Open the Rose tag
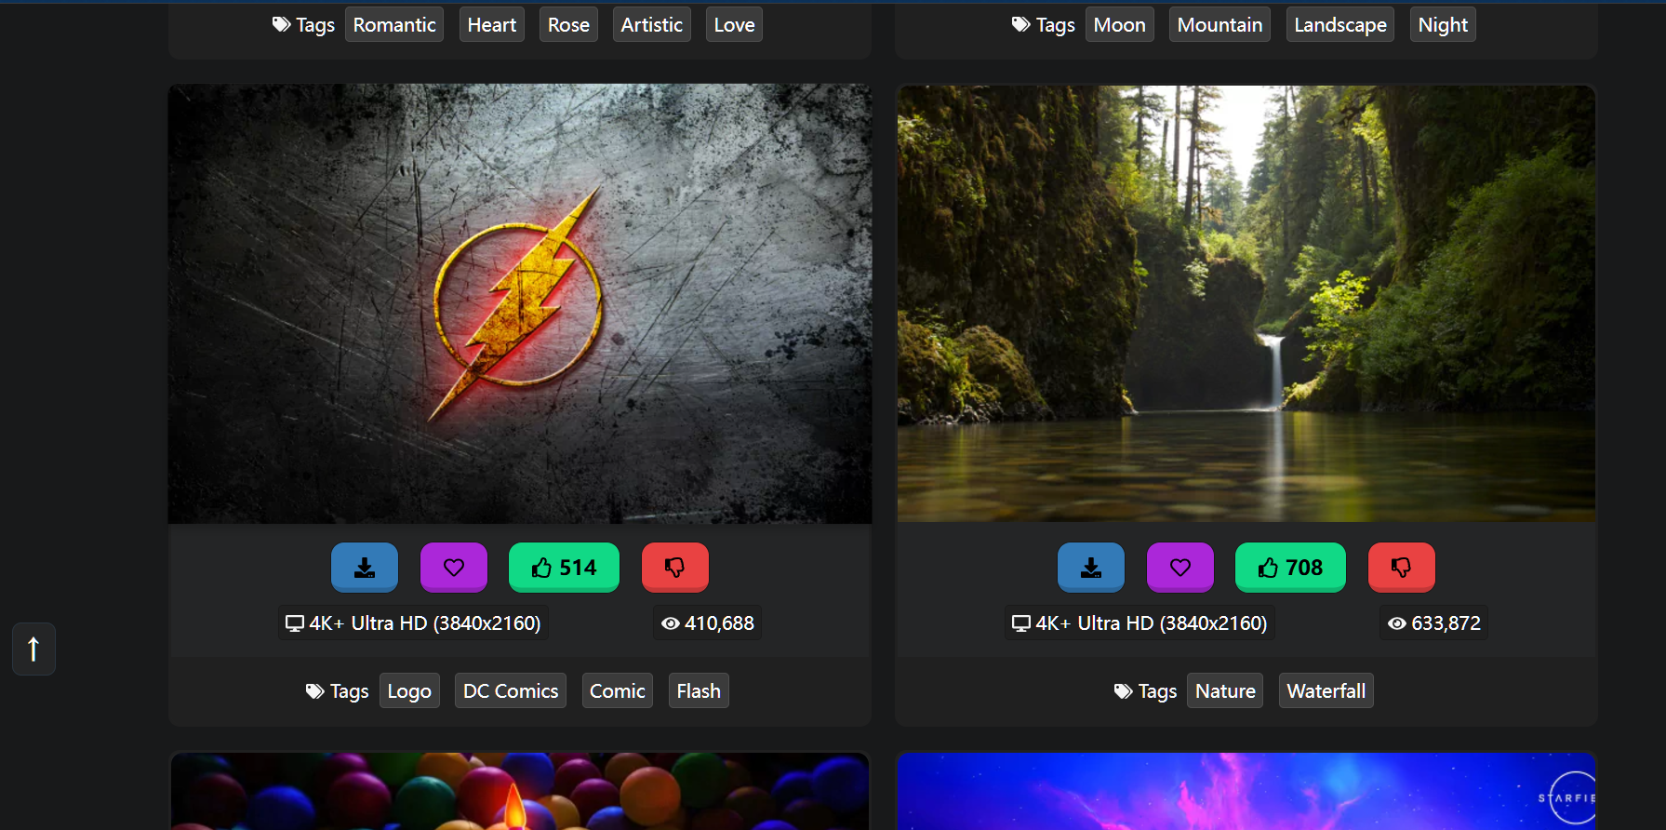1666x830 pixels. click(568, 25)
